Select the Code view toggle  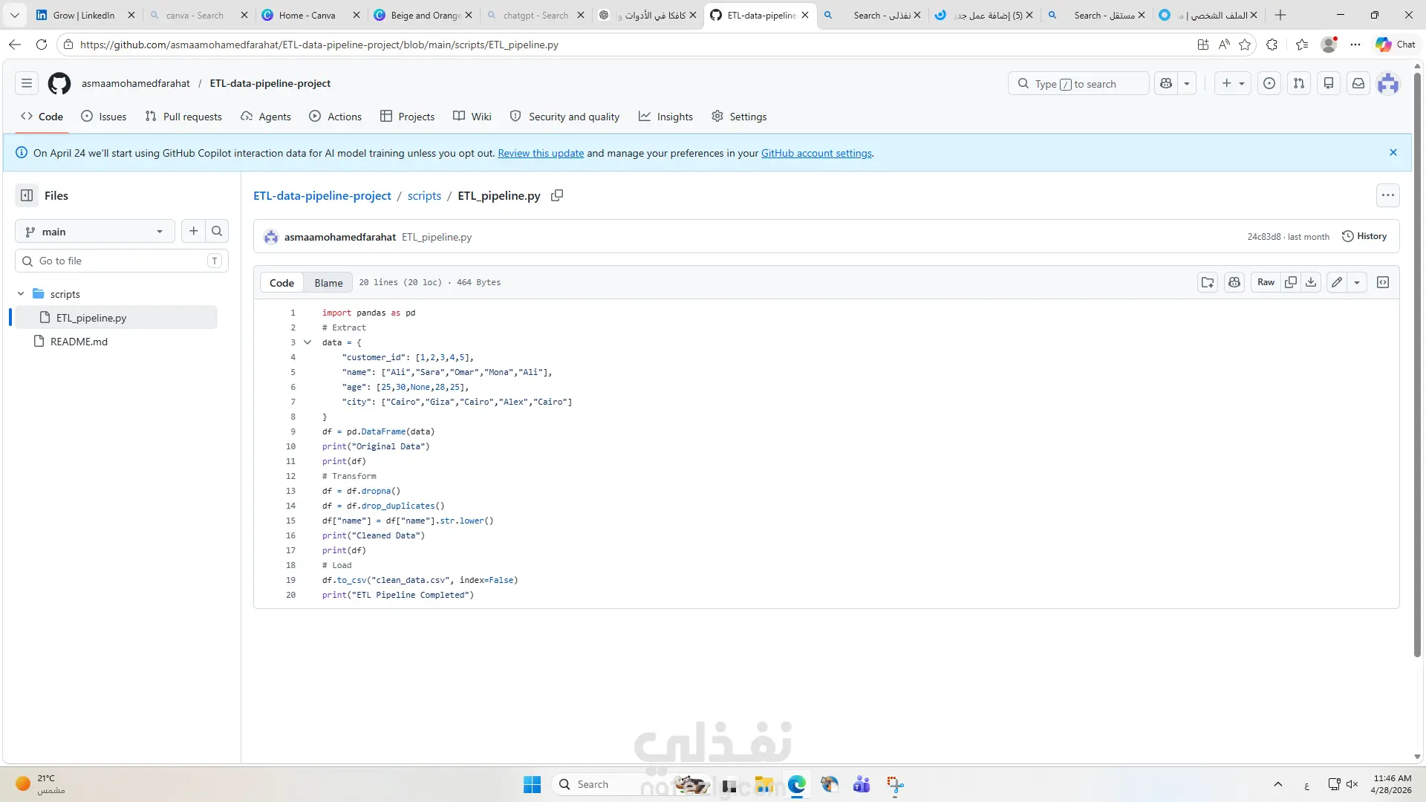(x=282, y=283)
